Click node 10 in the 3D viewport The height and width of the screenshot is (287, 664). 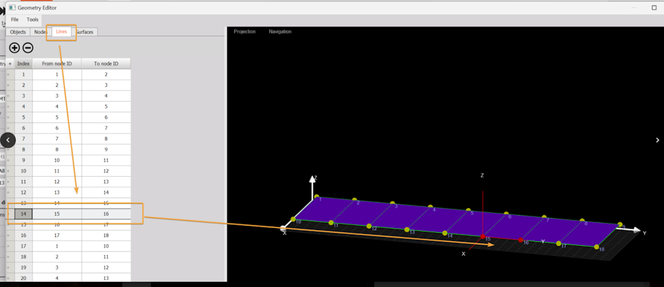point(292,219)
